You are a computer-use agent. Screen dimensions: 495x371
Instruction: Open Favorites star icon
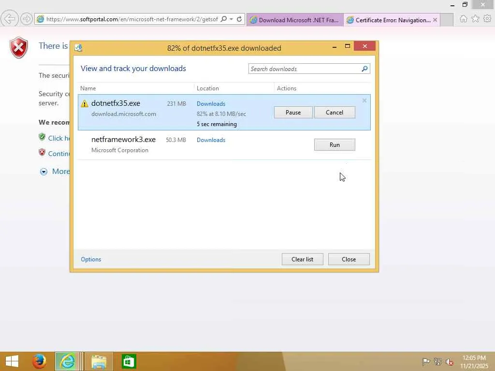click(475, 19)
